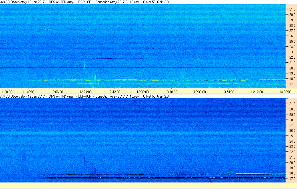297x189 pixels.
Task: Click the 28.0 label on the RCP-LCP plot
Action: 292,26
